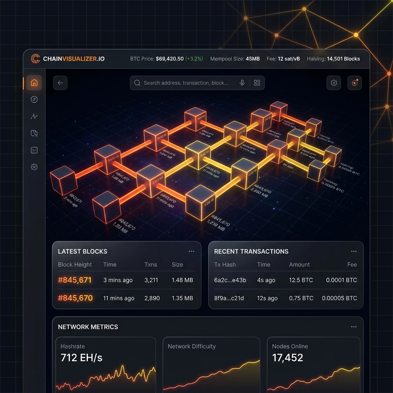Open the Settings gear at sidebar bottom
The image size is (393, 393).
[34, 167]
